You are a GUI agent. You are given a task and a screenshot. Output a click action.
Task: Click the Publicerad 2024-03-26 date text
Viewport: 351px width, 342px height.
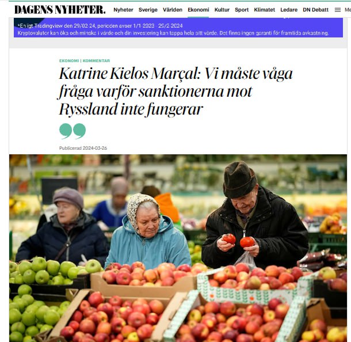tap(83, 148)
